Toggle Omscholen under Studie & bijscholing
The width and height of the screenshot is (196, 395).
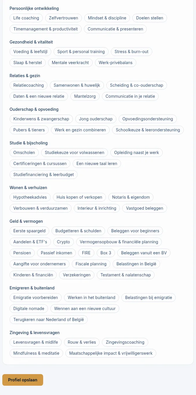[x=24, y=153]
